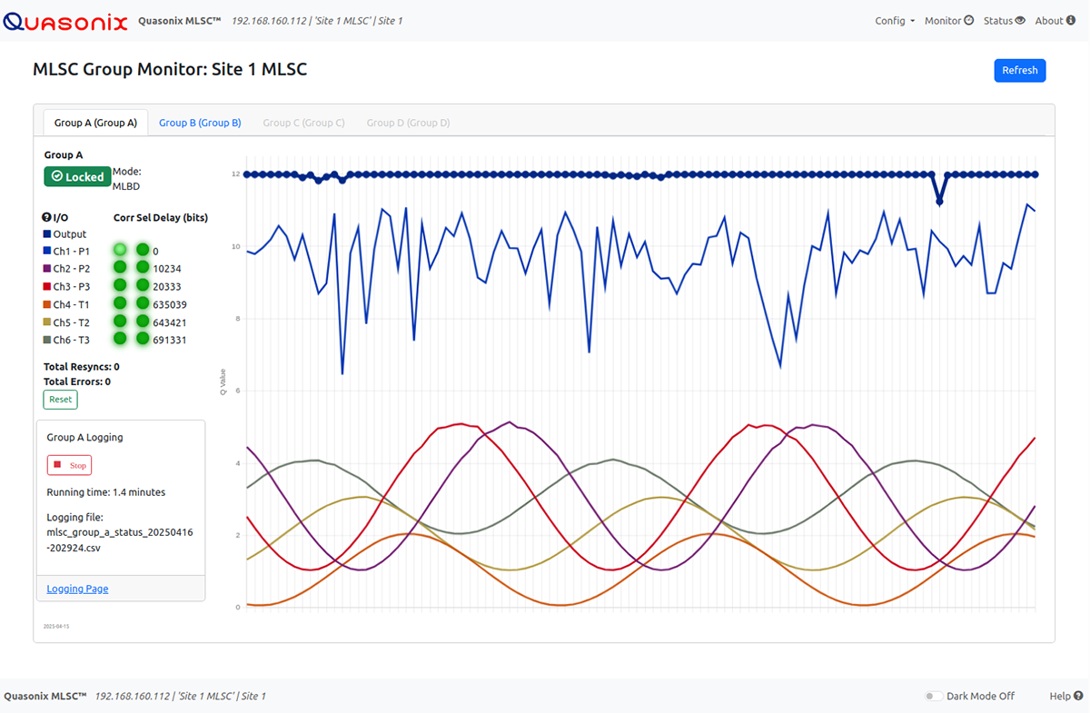Select the Group A tab
Screen dimensions: 1090x713
tap(95, 123)
